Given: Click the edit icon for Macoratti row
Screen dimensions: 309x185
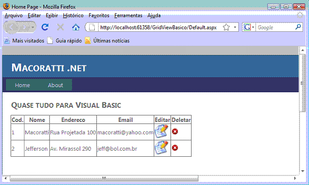Looking at the screenshot, I should [162, 131].
